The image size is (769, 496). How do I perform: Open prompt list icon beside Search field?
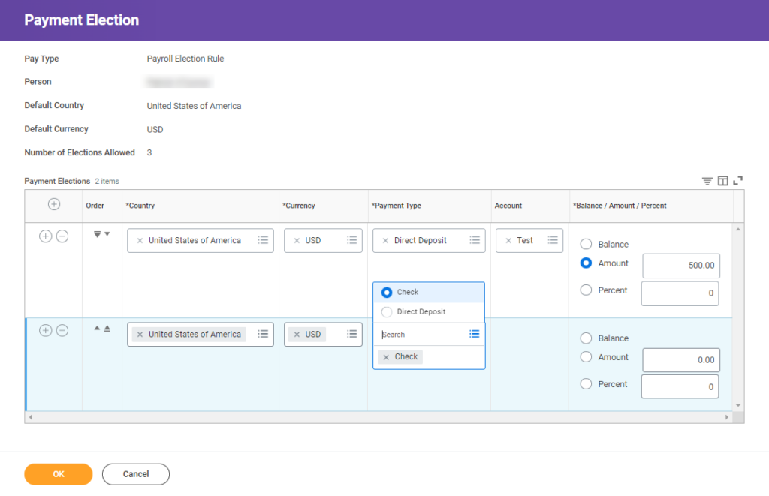[475, 334]
